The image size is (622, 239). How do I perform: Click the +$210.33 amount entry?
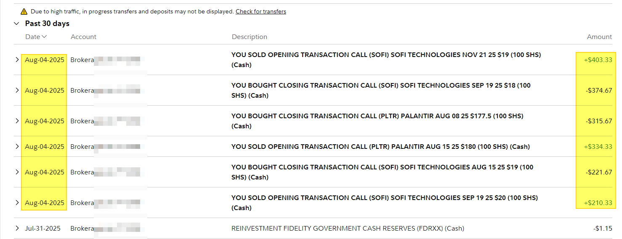click(x=598, y=203)
